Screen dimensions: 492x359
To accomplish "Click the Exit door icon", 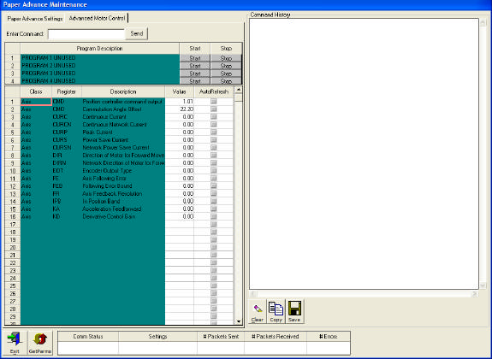I will (x=15, y=340).
